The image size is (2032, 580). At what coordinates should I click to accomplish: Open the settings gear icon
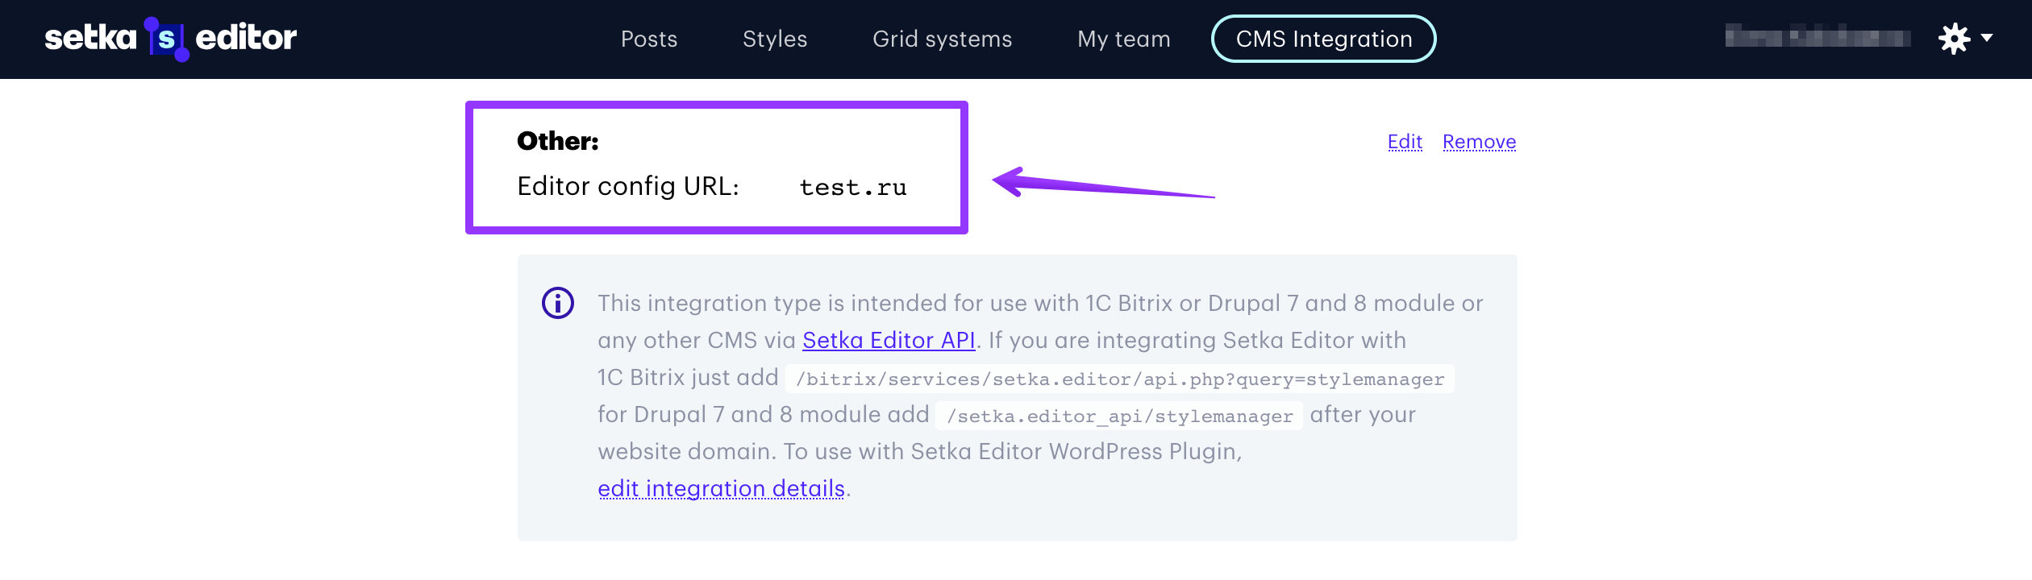(1954, 39)
